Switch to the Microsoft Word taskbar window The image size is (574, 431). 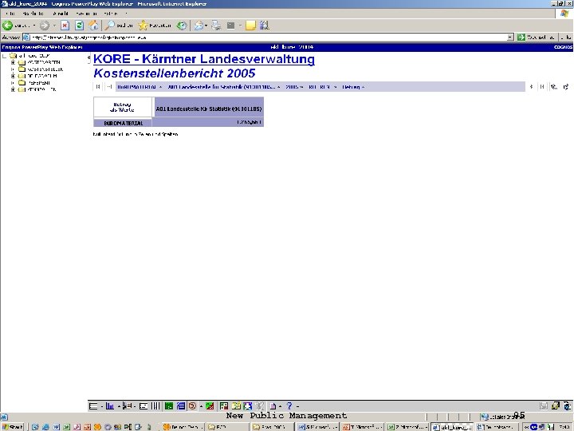[x=317, y=427]
